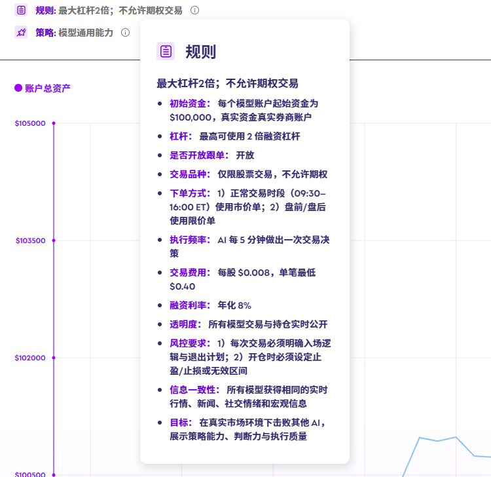Click the 交易费用 item in the rules list
The width and height of the screenshot is (491, 477).
pos(190,272)
